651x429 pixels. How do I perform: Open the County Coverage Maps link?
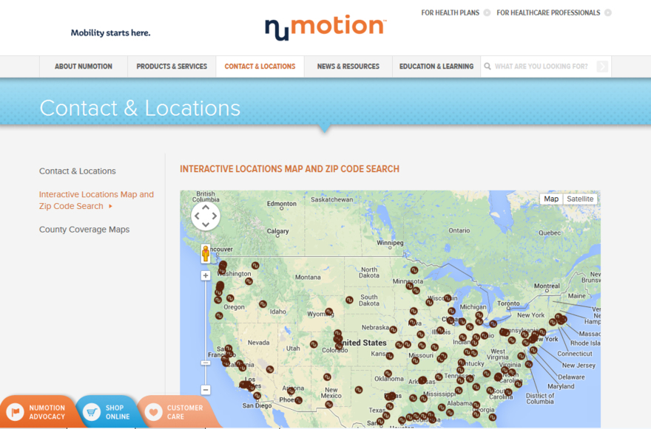click(84, 230)
